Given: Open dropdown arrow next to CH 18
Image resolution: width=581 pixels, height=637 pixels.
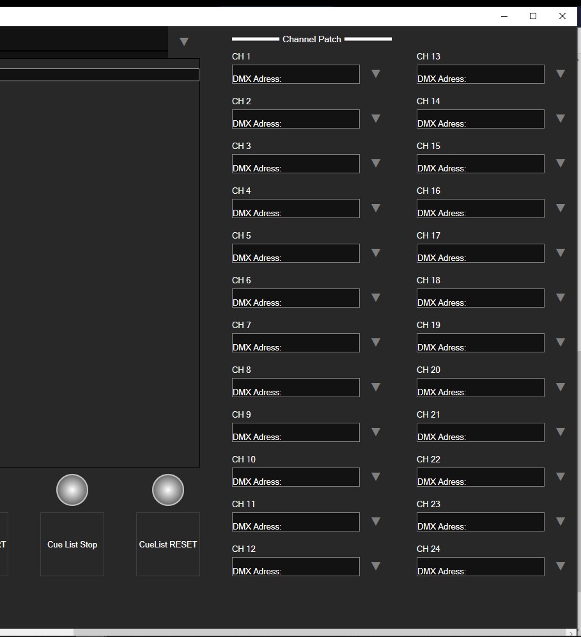Looking at the screenshot, I should [x=561, y=298].
